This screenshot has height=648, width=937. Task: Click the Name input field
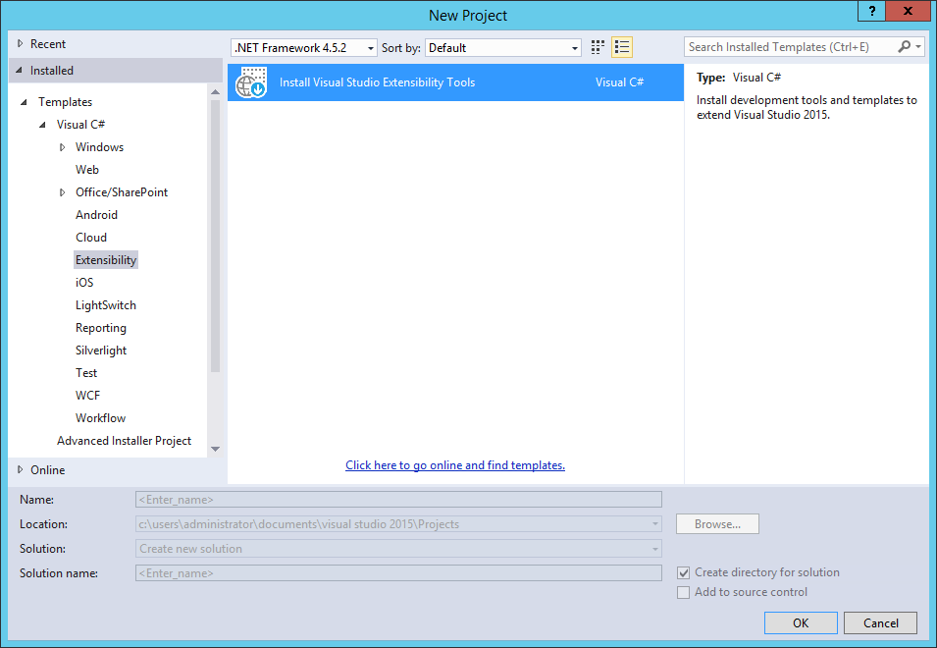click(397, 499)
